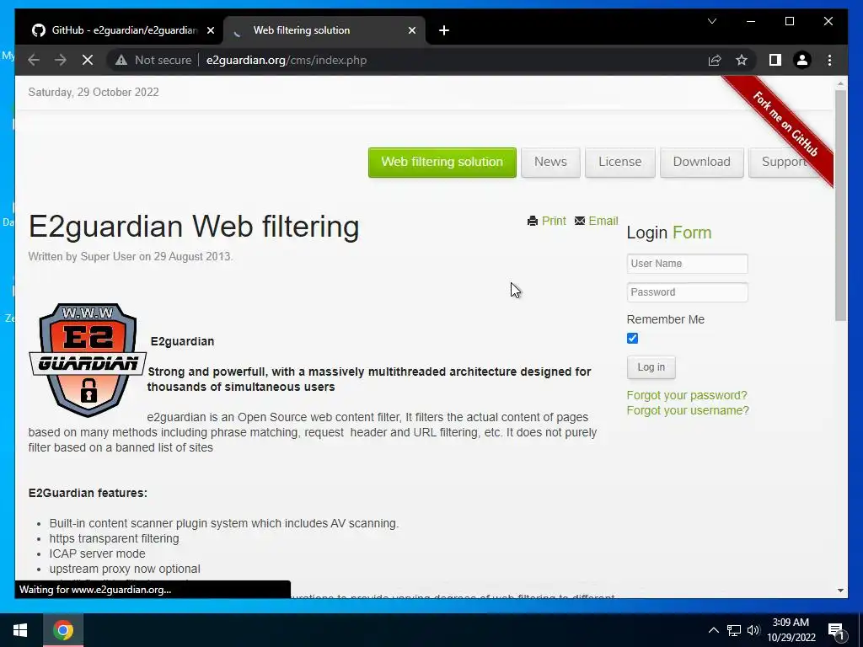863x647 pixels.
Task: Click the page vertical scrollbar thumb
Action: [x=840, y=205]
